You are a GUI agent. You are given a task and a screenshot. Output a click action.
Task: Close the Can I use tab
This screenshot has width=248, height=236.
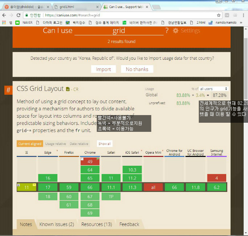(147, 7)
